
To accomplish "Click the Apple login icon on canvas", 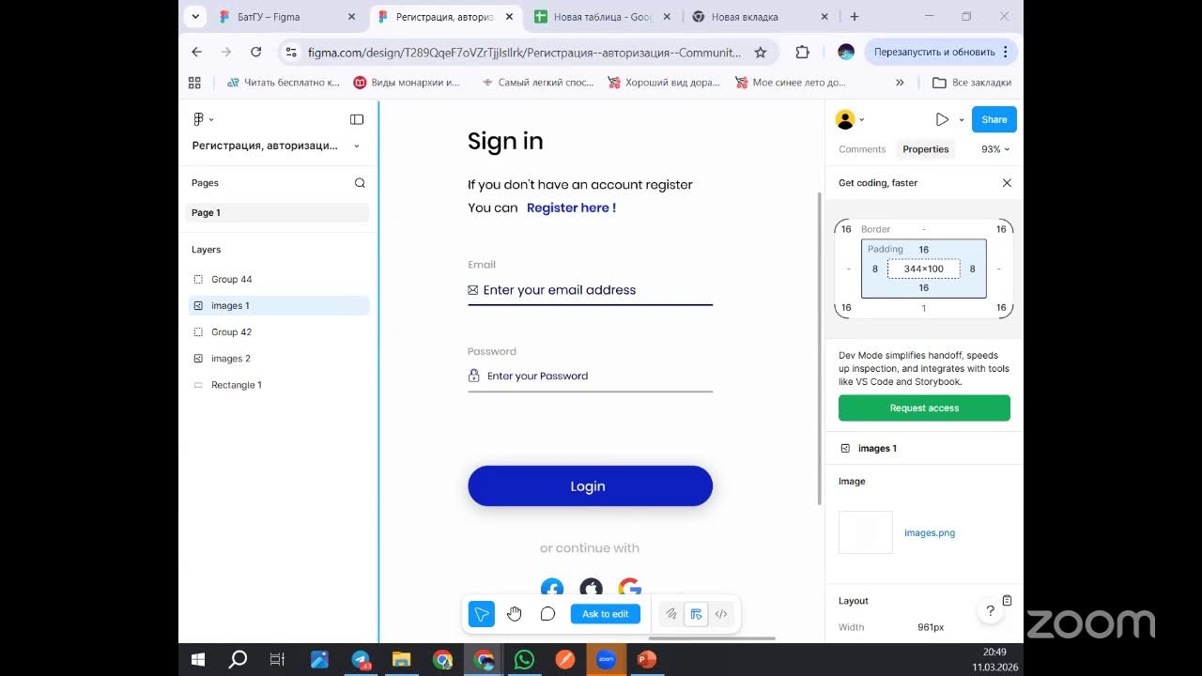I will [591, 589].
